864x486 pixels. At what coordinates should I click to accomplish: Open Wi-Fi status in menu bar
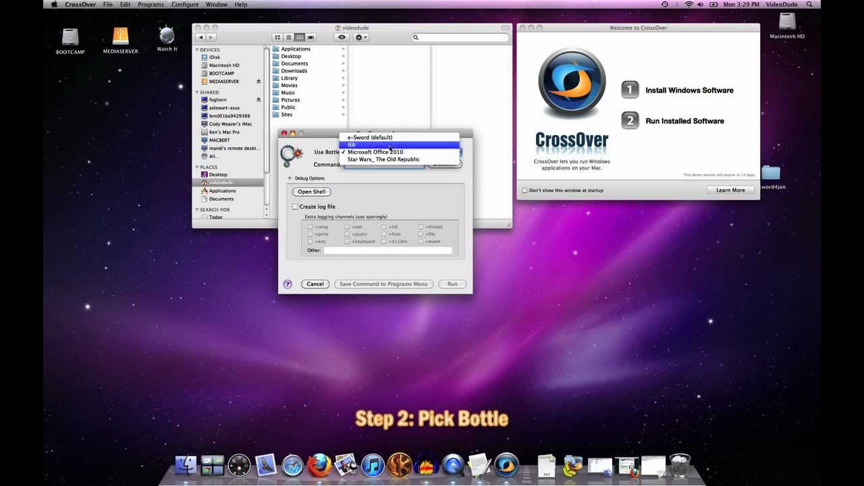688,4
